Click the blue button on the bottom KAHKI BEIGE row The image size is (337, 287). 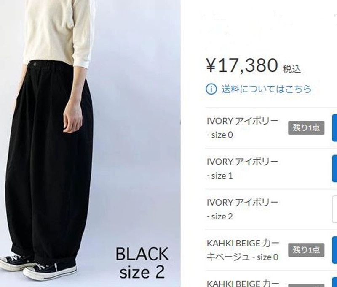click(334, 282)
